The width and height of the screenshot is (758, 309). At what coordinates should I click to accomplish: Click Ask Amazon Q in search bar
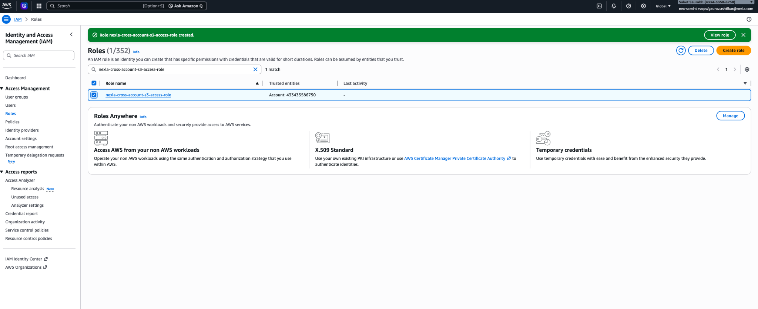pyautogui.click(x=186, y=6)
